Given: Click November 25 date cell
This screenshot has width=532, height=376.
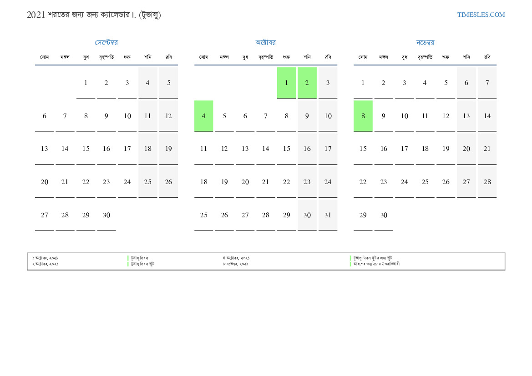Looking at the screenshot, I should pos(425,182).
